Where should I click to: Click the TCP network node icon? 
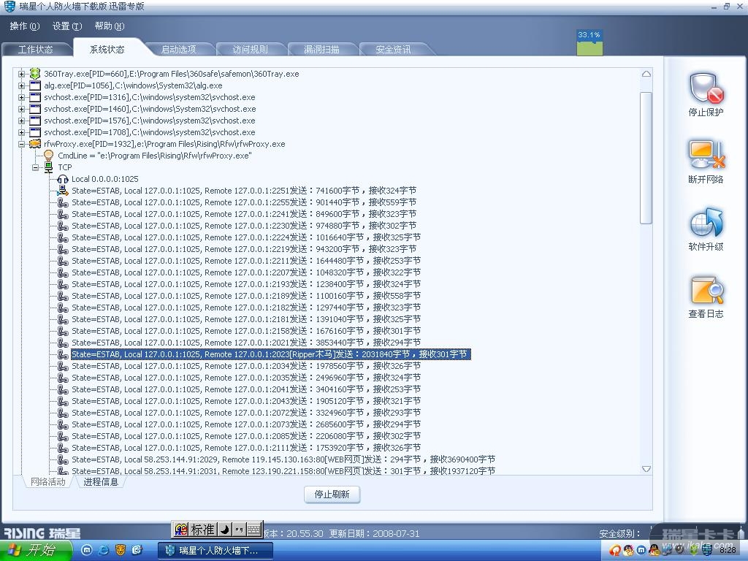point(49,167)
